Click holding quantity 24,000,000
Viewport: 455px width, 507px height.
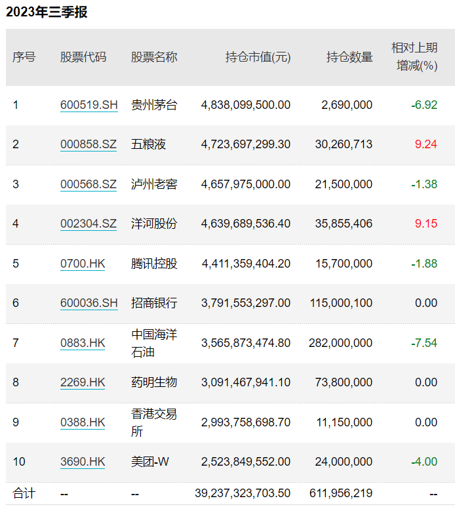(344, 462)
